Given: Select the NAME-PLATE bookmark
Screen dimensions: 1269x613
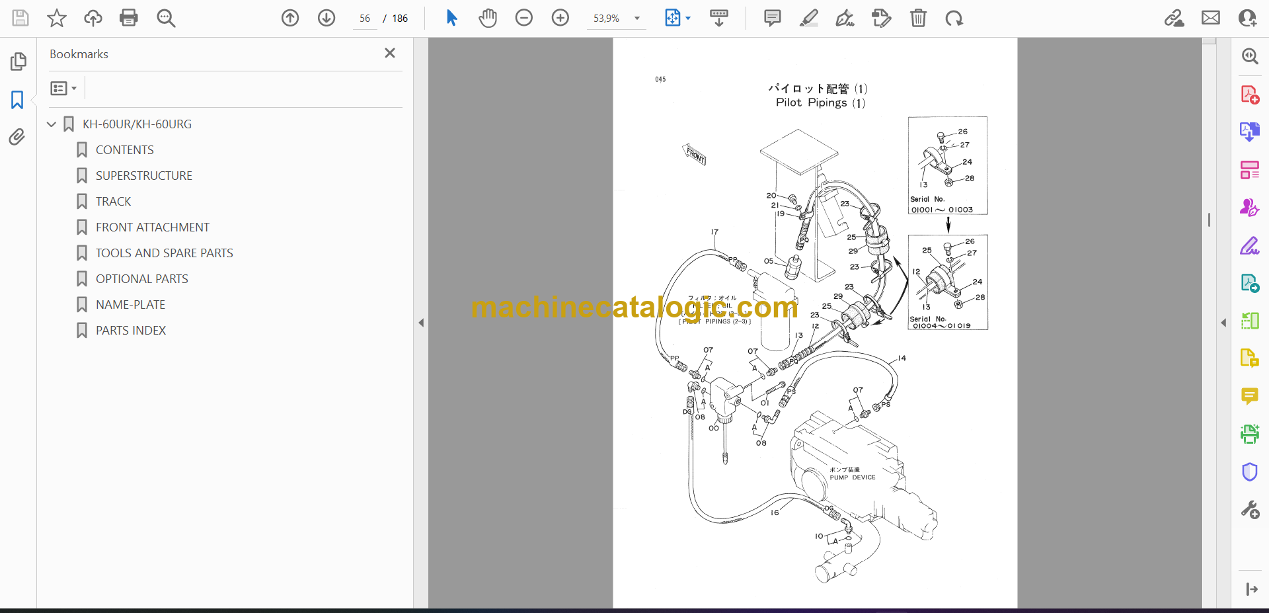Looking at the screenshot, I should 131,305.
